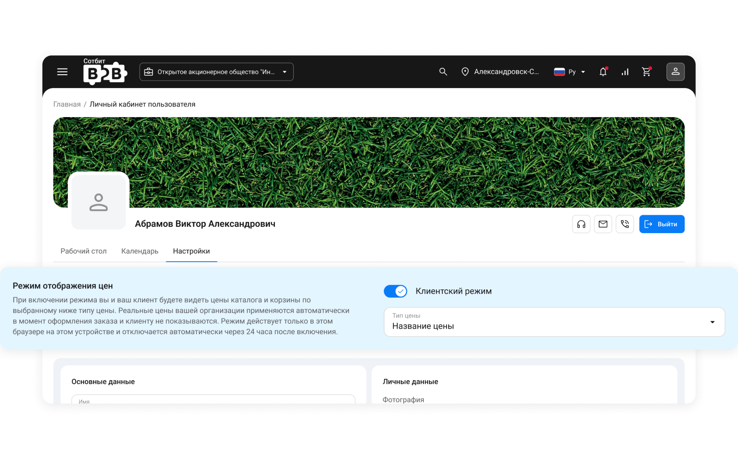Viewport: 738px width, 459px height.
Task: Open the shopping cart icon
Action: pyautogui.click(x=646, y=72)
